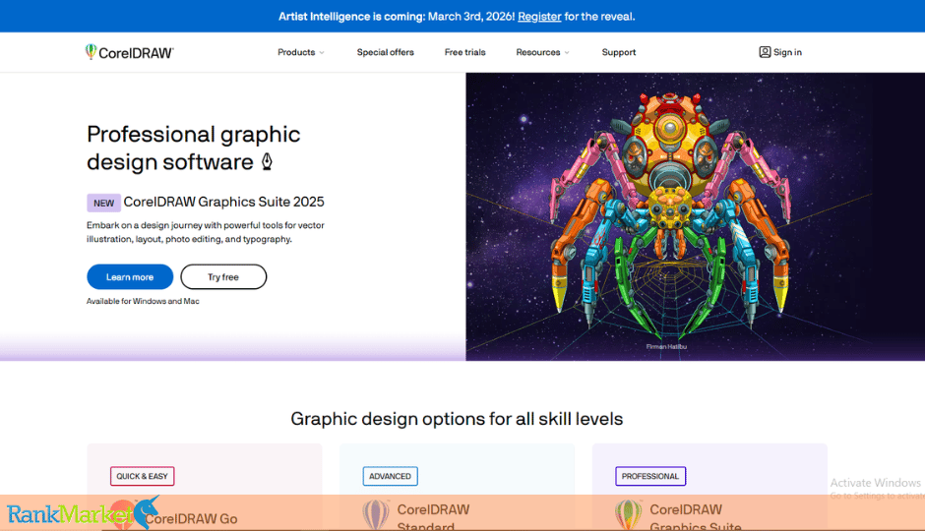Click the CorelDRAW Graphics Suite 2025 heading
The image size is (925, 531).
click(223, 202)
